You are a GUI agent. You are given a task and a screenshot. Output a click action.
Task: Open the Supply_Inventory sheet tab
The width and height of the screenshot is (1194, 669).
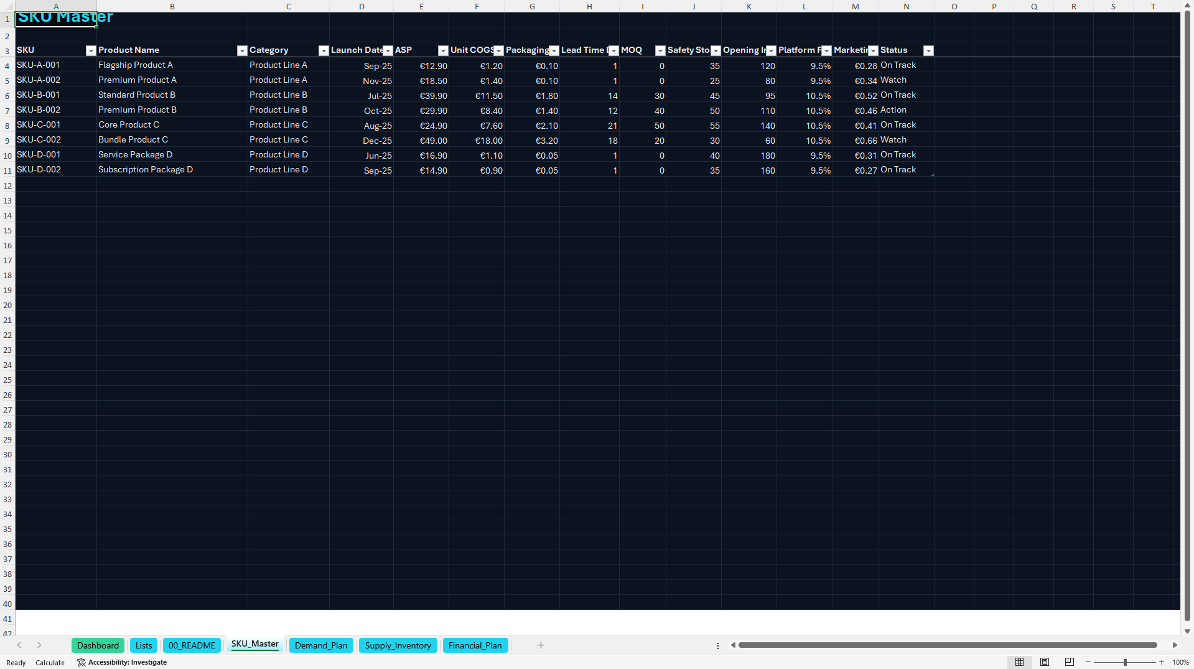point(398,645)
